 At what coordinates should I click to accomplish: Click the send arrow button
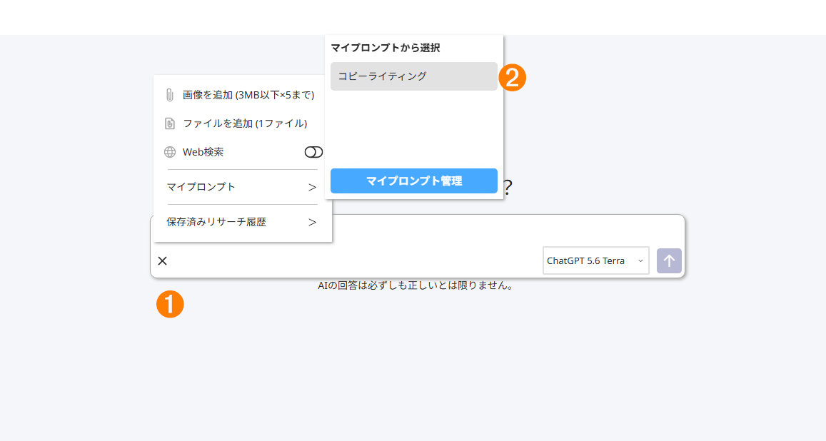669,260
